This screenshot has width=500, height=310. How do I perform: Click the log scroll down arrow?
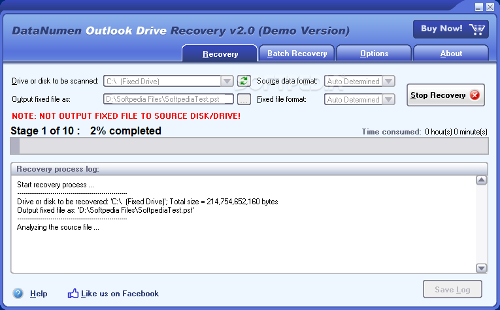(x=481, y=268)
